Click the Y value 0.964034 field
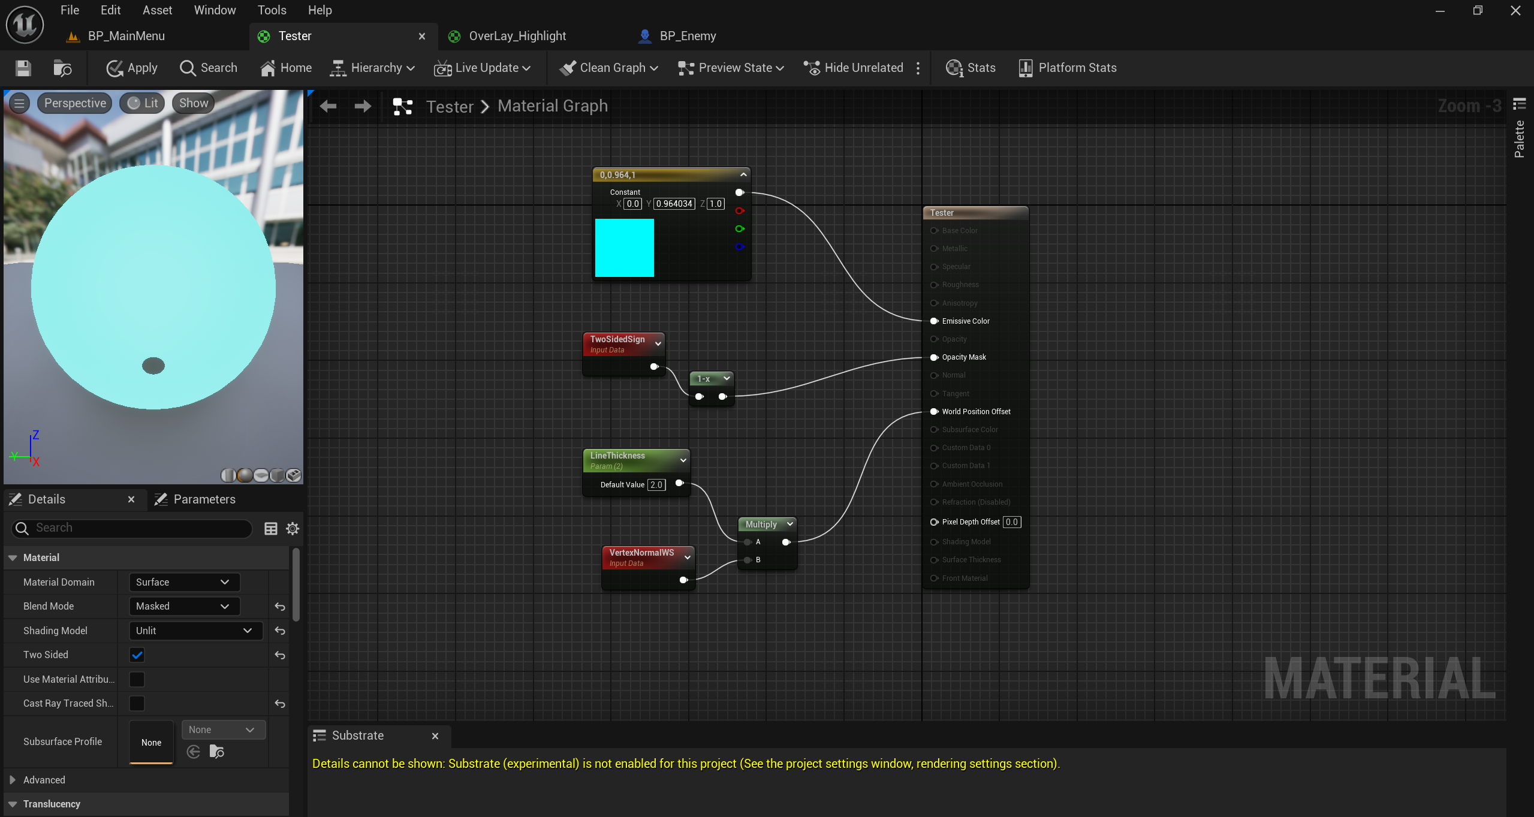Viewport: 1534px width, 817px height. pyautogui.click(x=674, y=204)
